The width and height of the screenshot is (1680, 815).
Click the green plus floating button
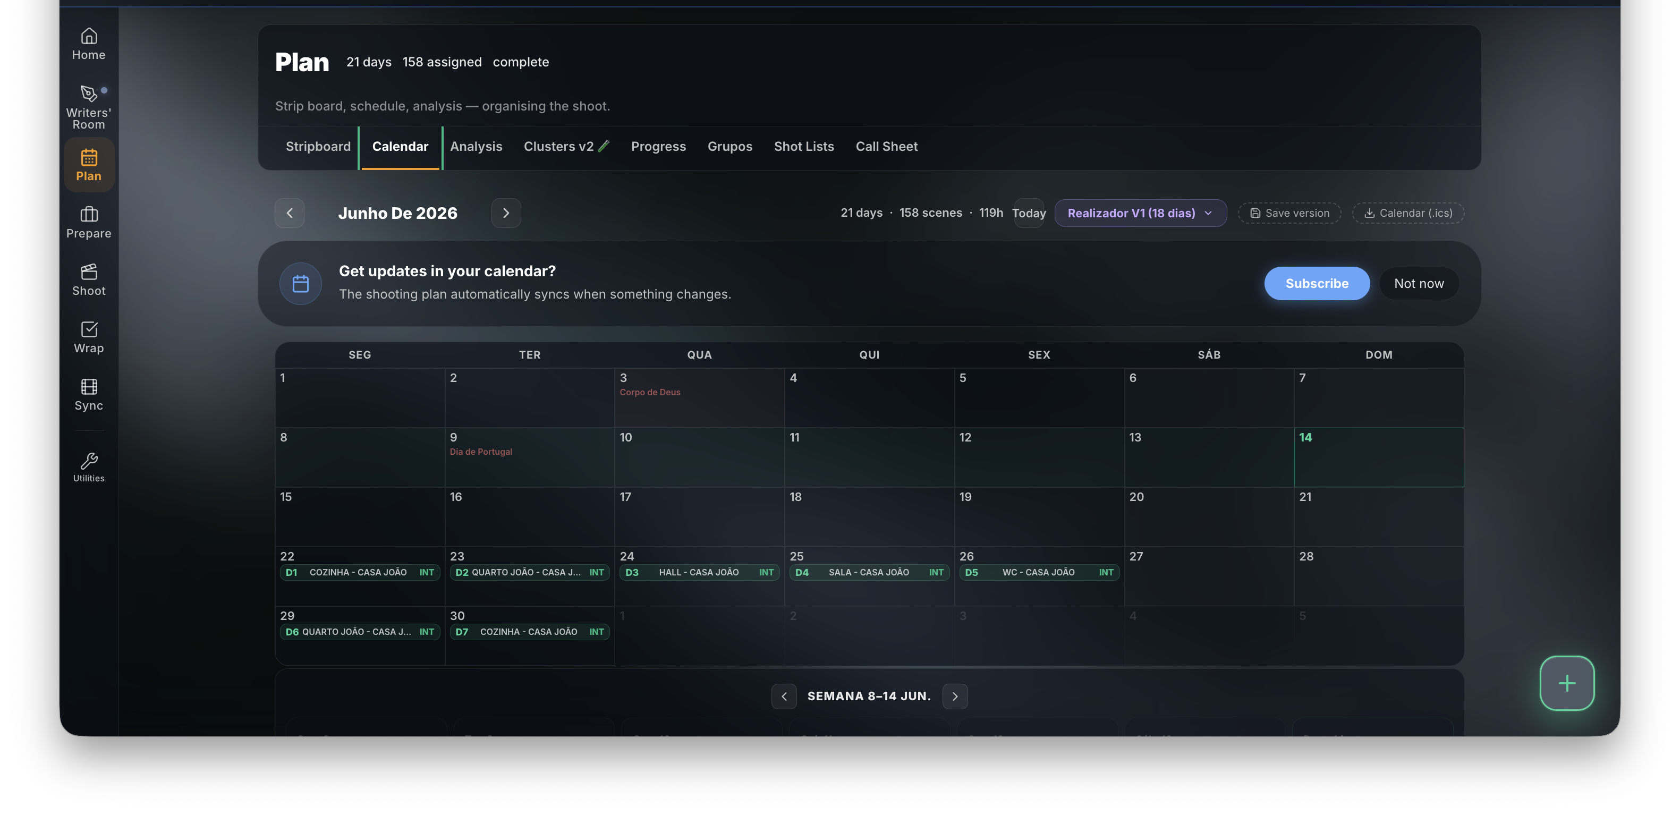[1566, 683]
